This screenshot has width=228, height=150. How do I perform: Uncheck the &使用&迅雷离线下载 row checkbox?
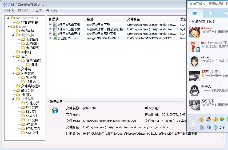point(50,33)
